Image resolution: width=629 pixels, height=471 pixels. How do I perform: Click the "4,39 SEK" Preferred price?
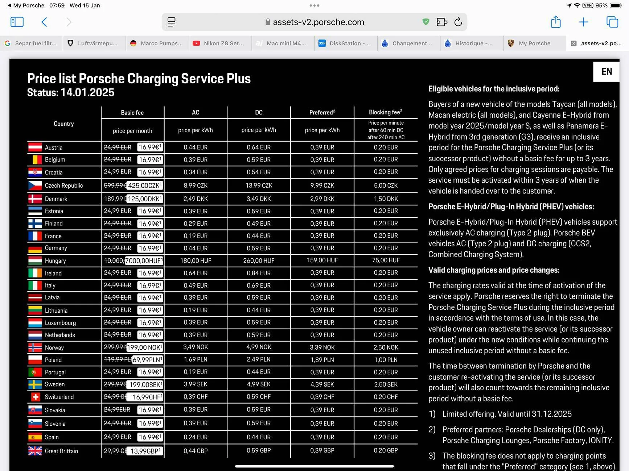coord(322,384)
